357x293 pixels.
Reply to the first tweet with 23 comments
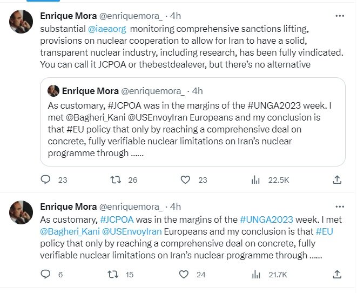coord(46,179)
